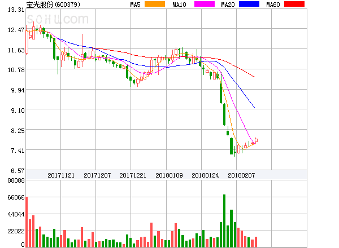Image resolution: width=339 pixels, height=248 pixels.
Task: Click the magenta MA10 legend swatch
Action: pos(205,4)
